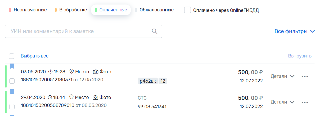Expand the Все фильтры dropdown
The height and width of the screenshot is (116, 320).
(295, 31)
